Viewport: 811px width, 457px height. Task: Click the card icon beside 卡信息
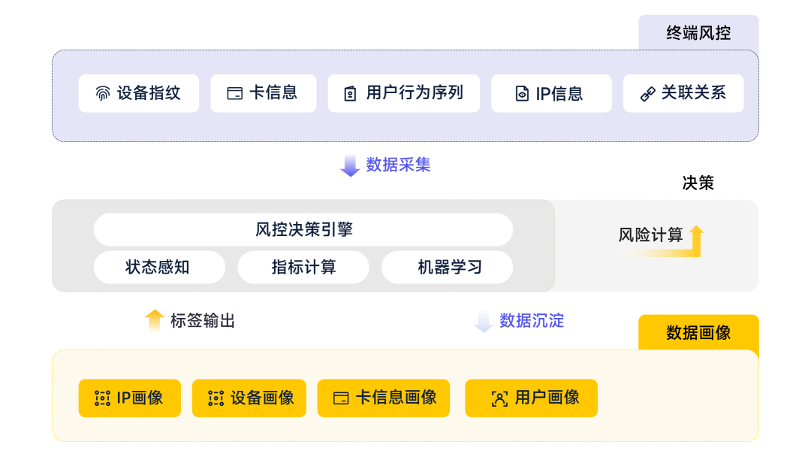[x=234, y=94]
